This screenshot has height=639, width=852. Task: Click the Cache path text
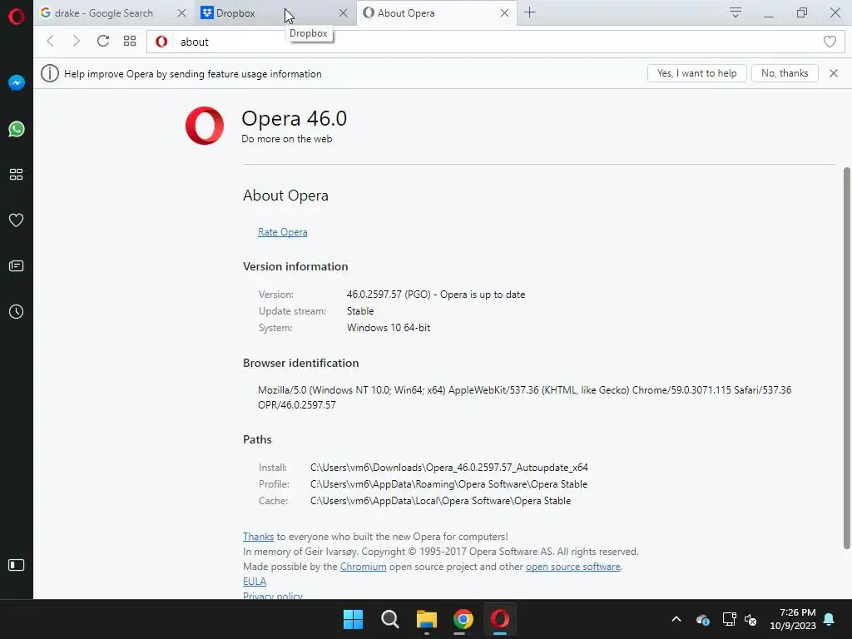point(440,501)
